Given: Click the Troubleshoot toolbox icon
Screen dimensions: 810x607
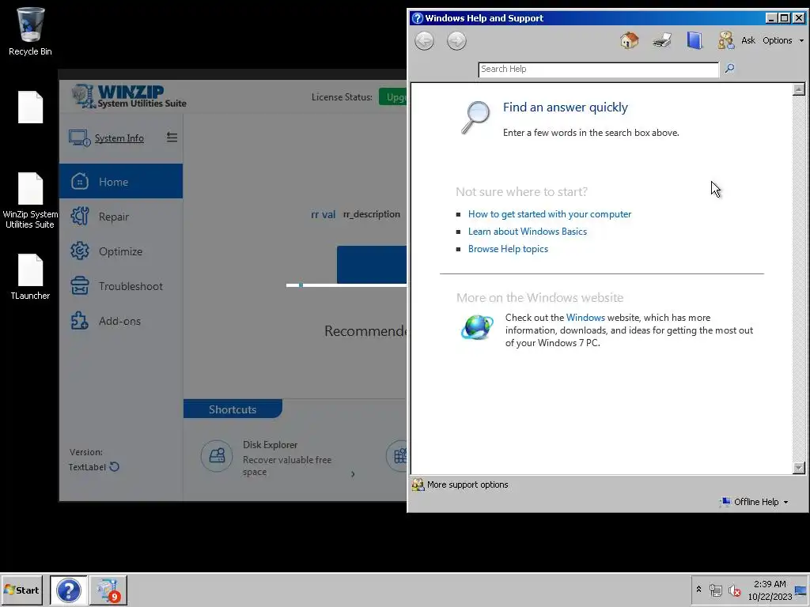Looking at the screenshot, I should click(80, 285).
